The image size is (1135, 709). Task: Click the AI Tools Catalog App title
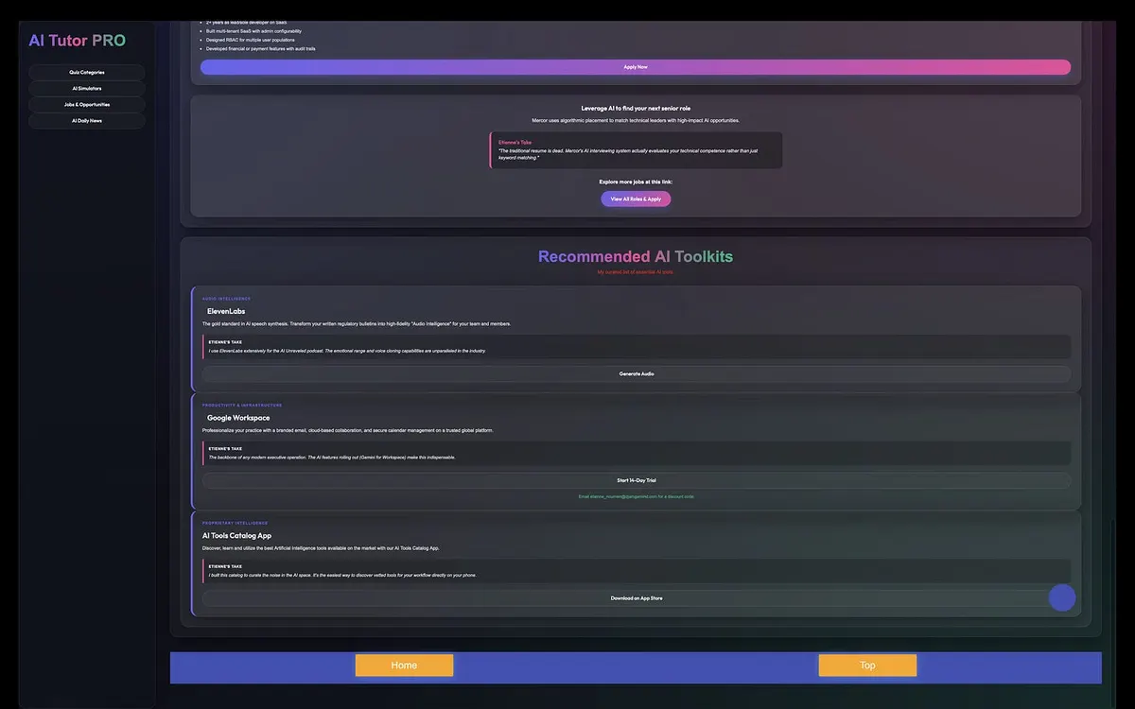(236, 535)
